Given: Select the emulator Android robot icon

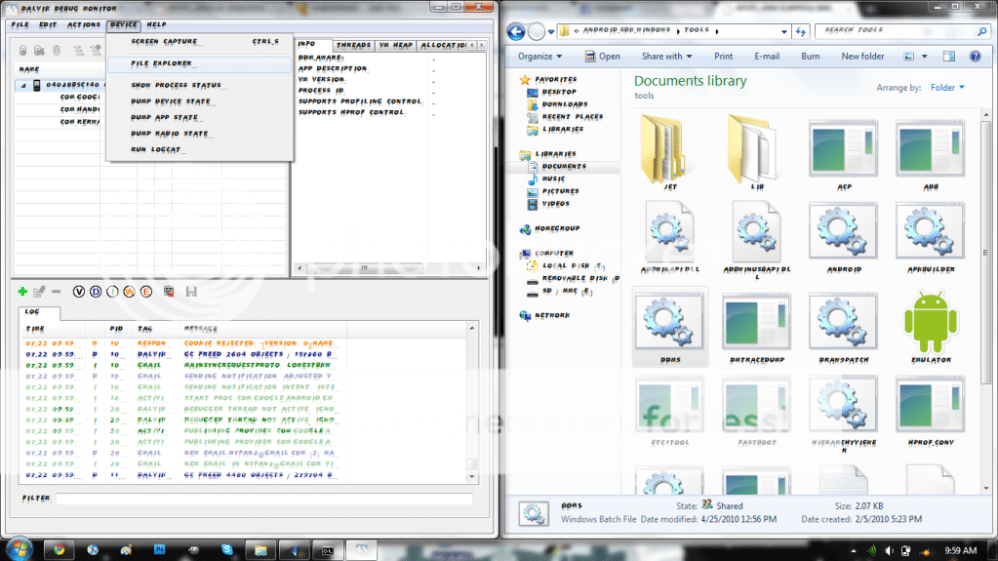Looking at the screenshot, I should [931, 322].
